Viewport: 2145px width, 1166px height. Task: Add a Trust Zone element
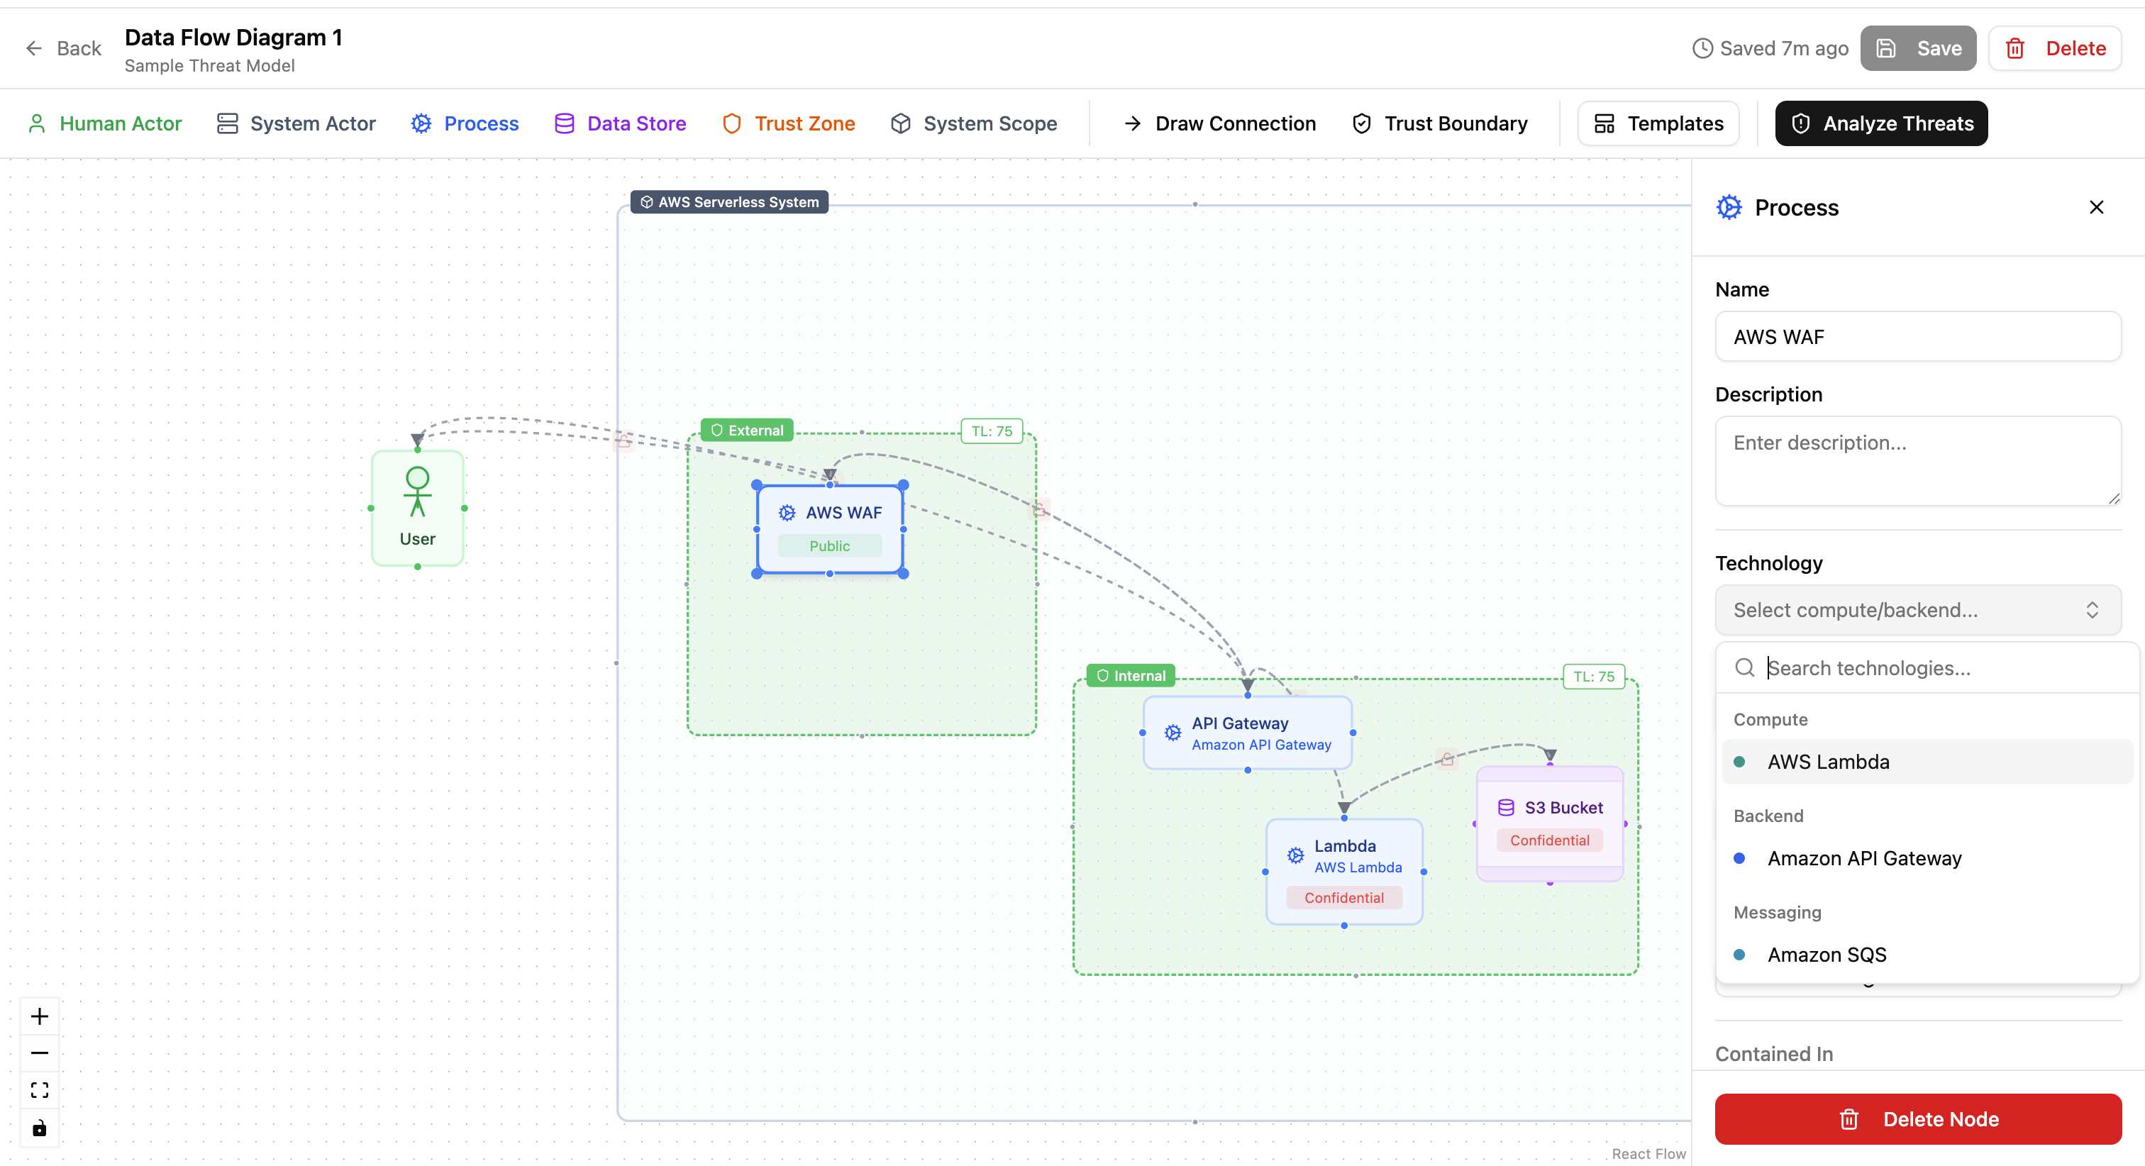click(788, 123)
